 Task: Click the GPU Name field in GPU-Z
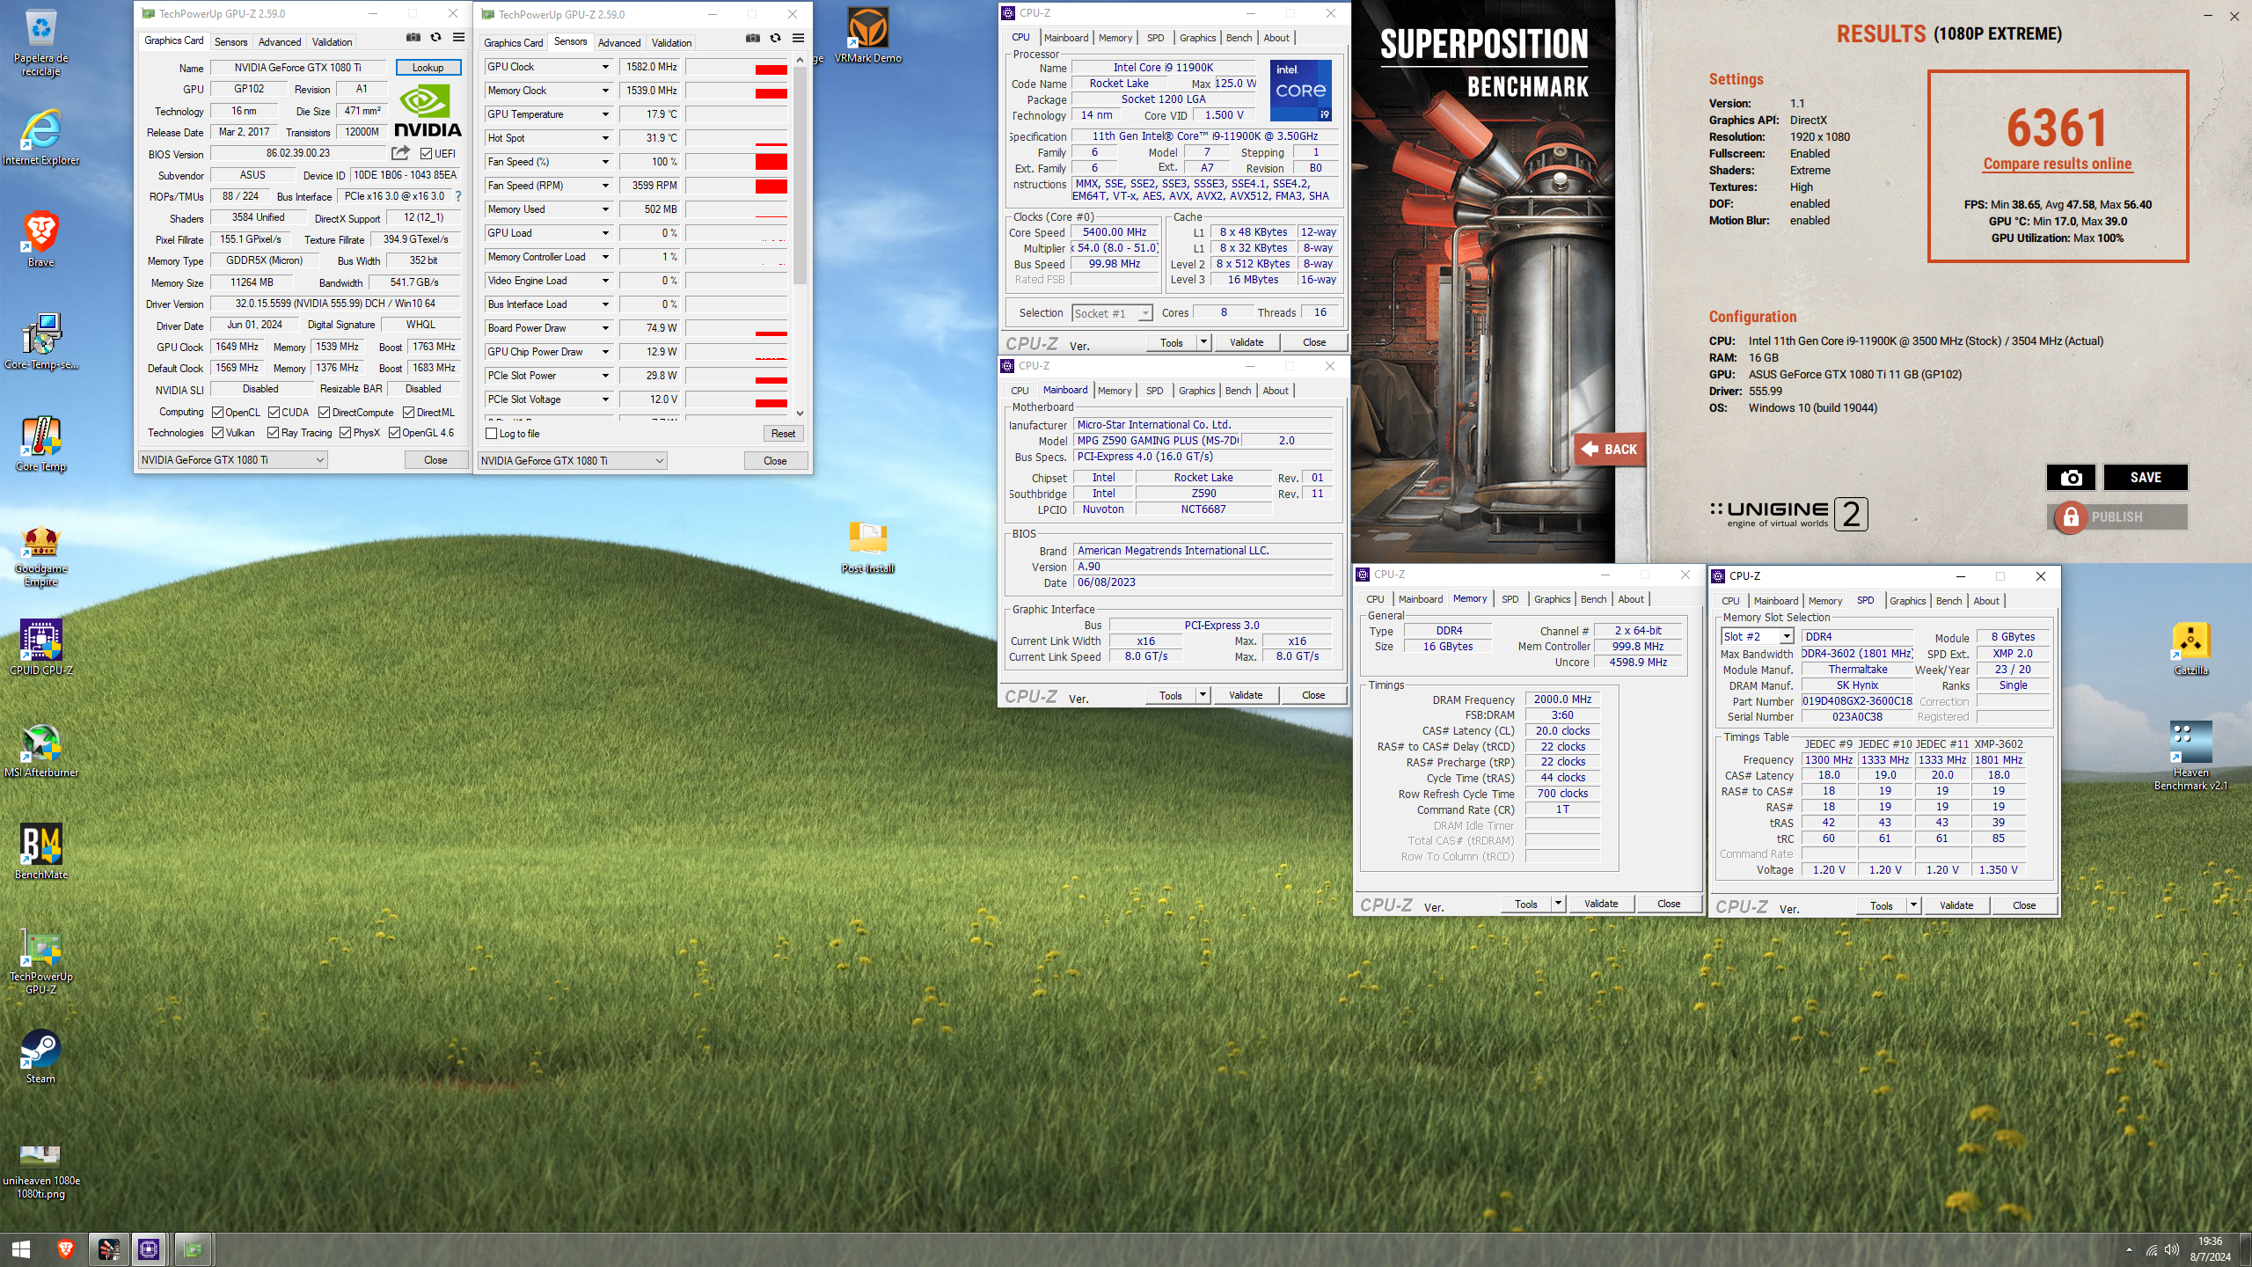pos(299,68)
